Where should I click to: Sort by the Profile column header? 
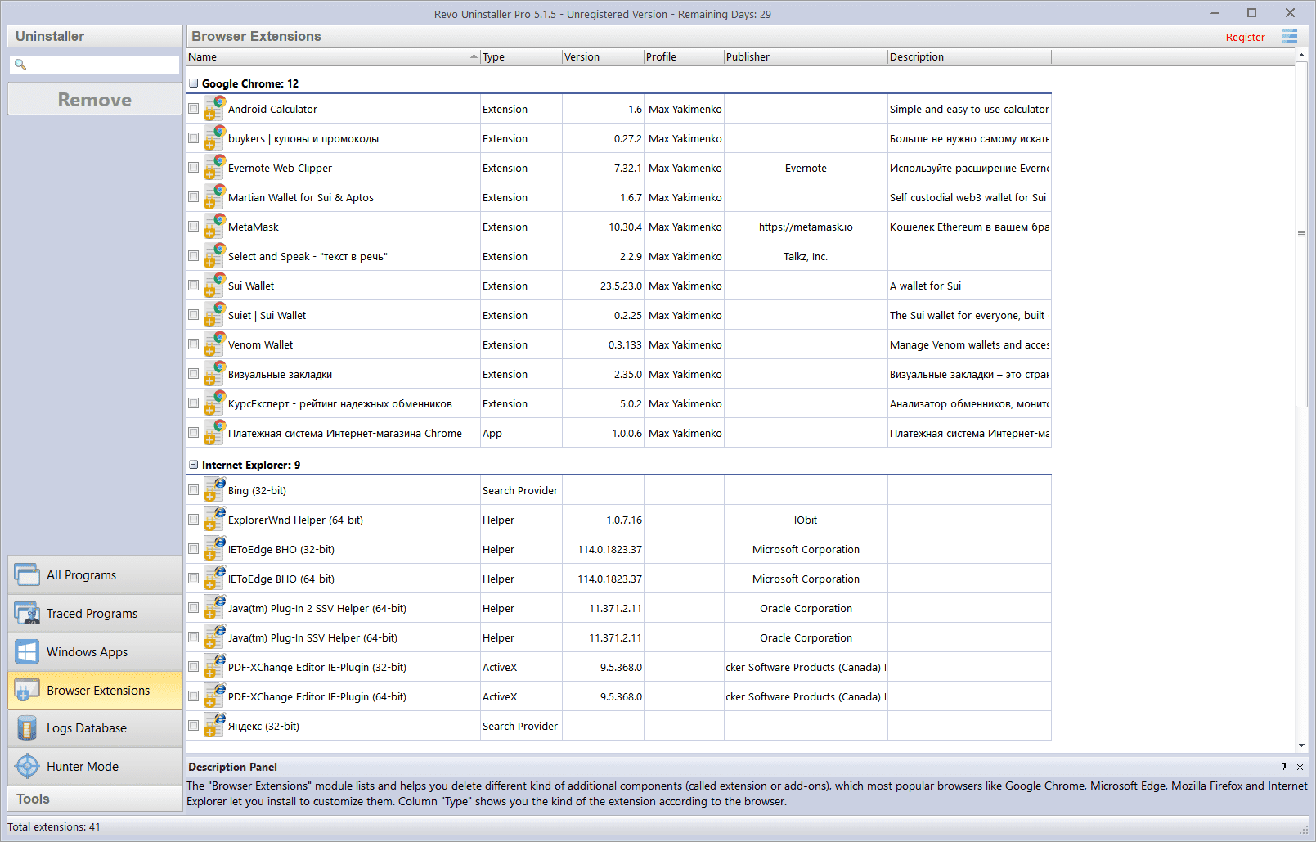pos(684,57)
